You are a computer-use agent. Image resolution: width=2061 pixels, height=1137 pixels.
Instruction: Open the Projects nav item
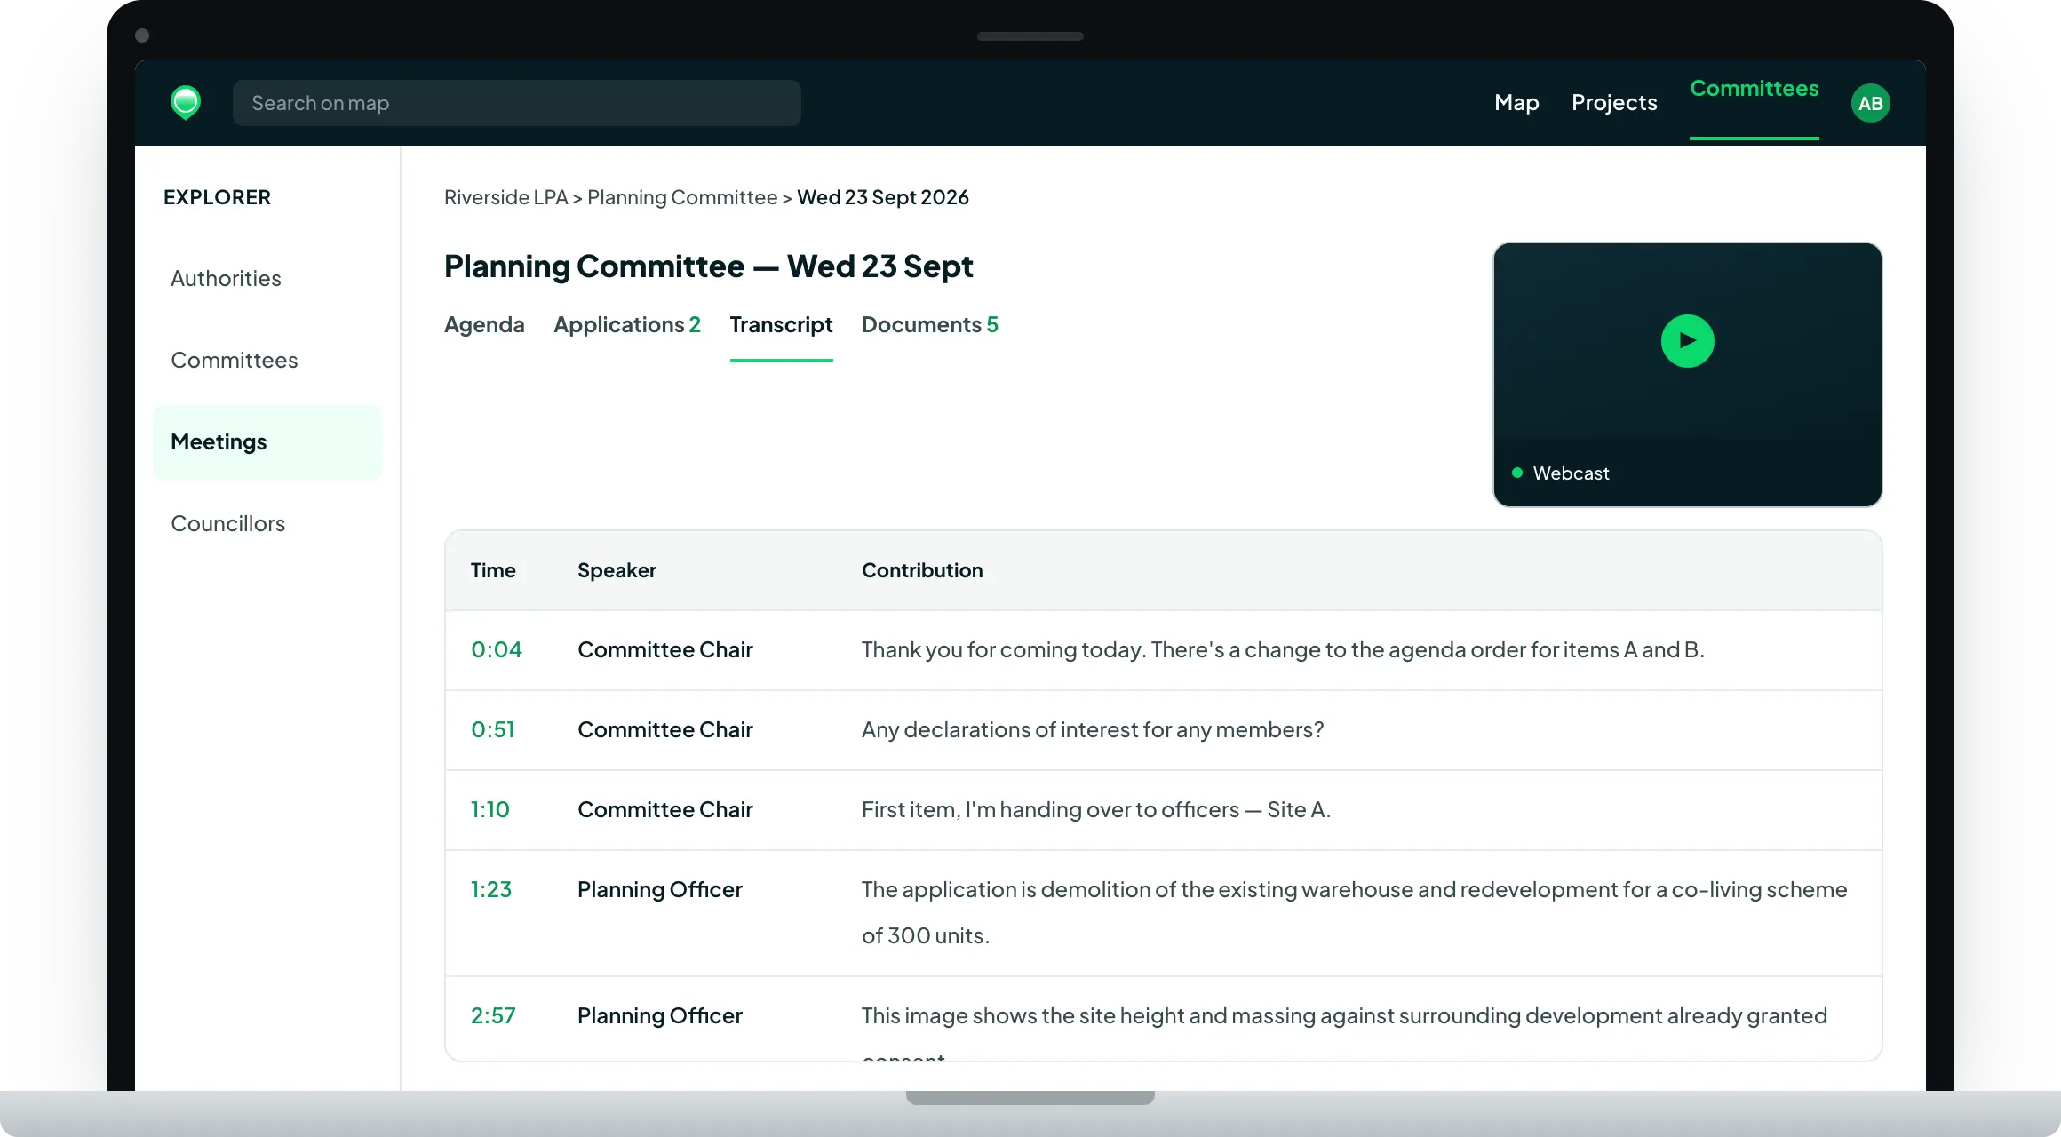[1614, 103]
